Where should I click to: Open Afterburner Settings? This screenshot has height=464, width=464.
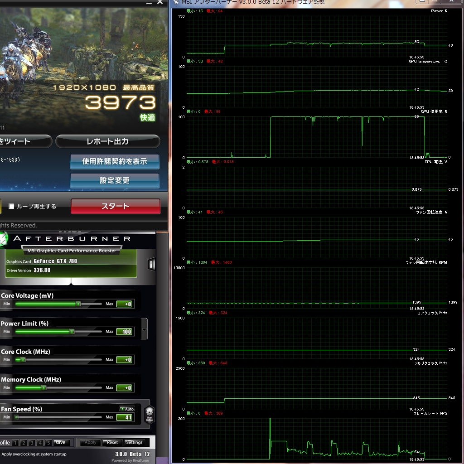tap(134, 442)
